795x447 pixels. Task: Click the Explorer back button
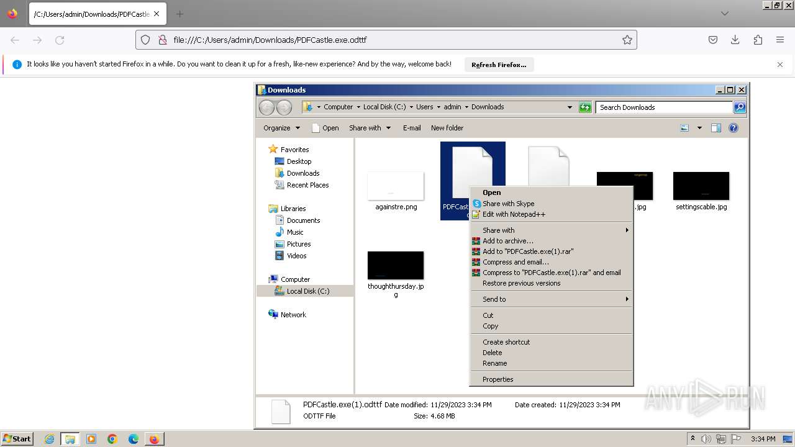pos(267,107)
